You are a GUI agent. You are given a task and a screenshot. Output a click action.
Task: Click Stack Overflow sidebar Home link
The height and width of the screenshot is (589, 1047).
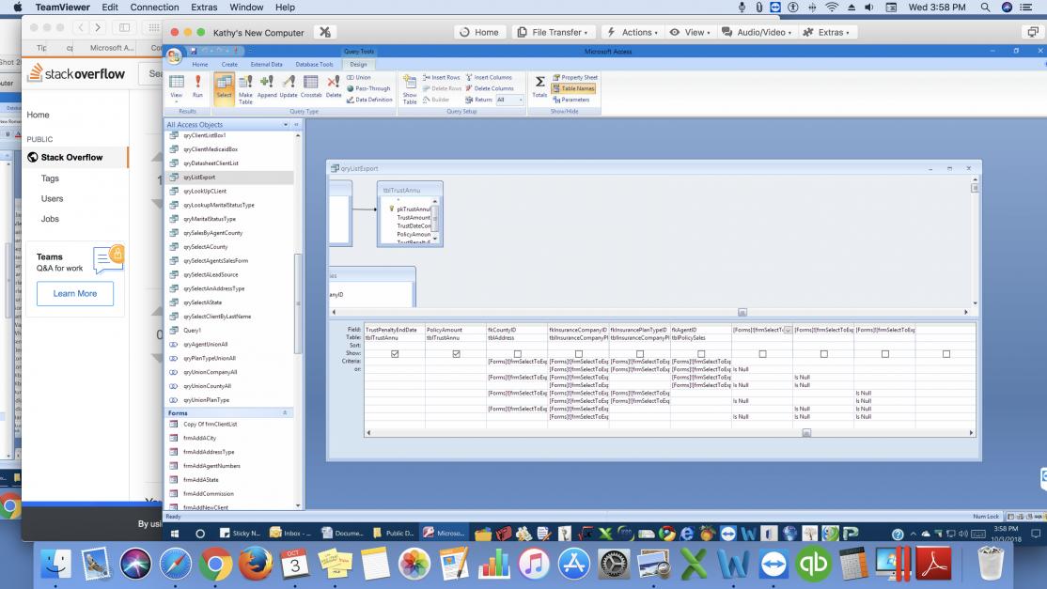(x=38, y=115)
